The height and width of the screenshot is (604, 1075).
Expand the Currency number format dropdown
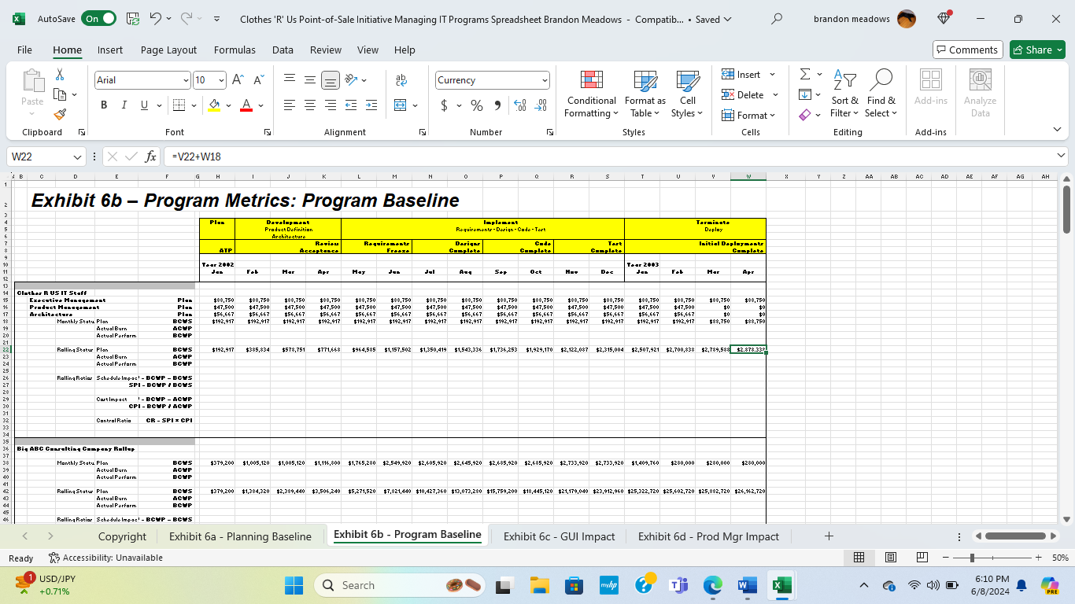(544, 79)
